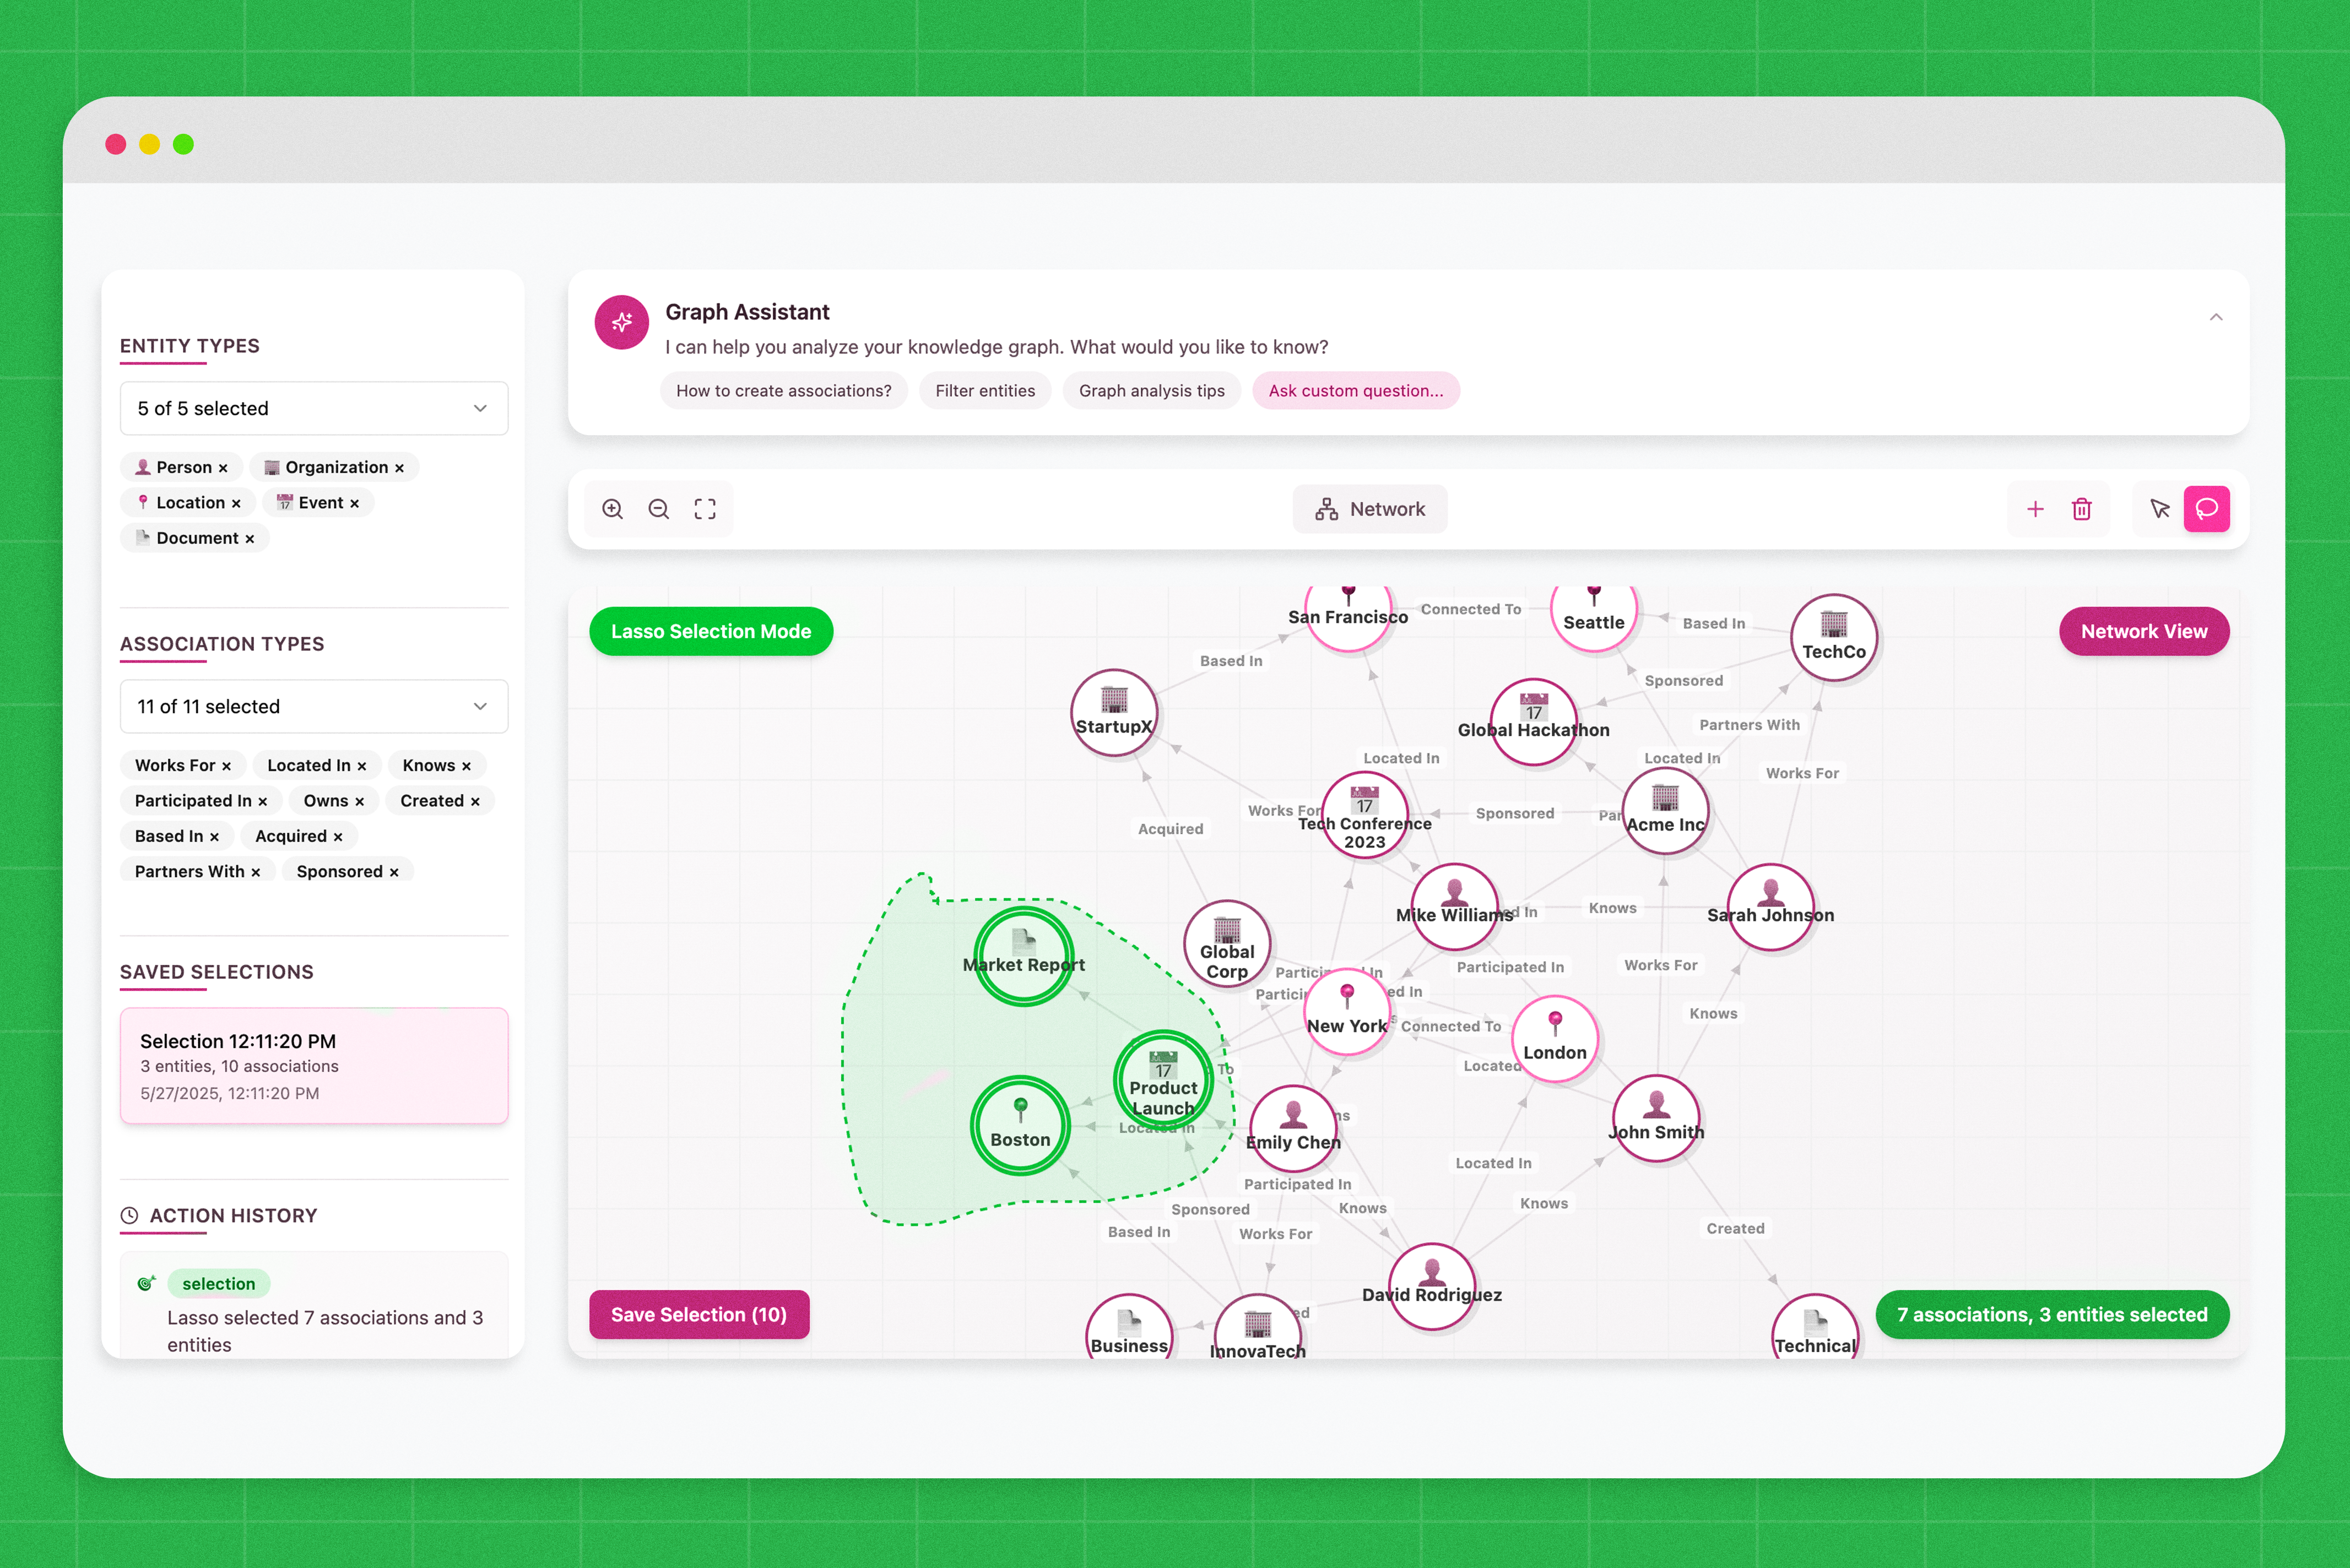Viewport: 2350px width, 1568px height.
Task: Remove the Acquired association chip
Action: click(x=338, y=837)
